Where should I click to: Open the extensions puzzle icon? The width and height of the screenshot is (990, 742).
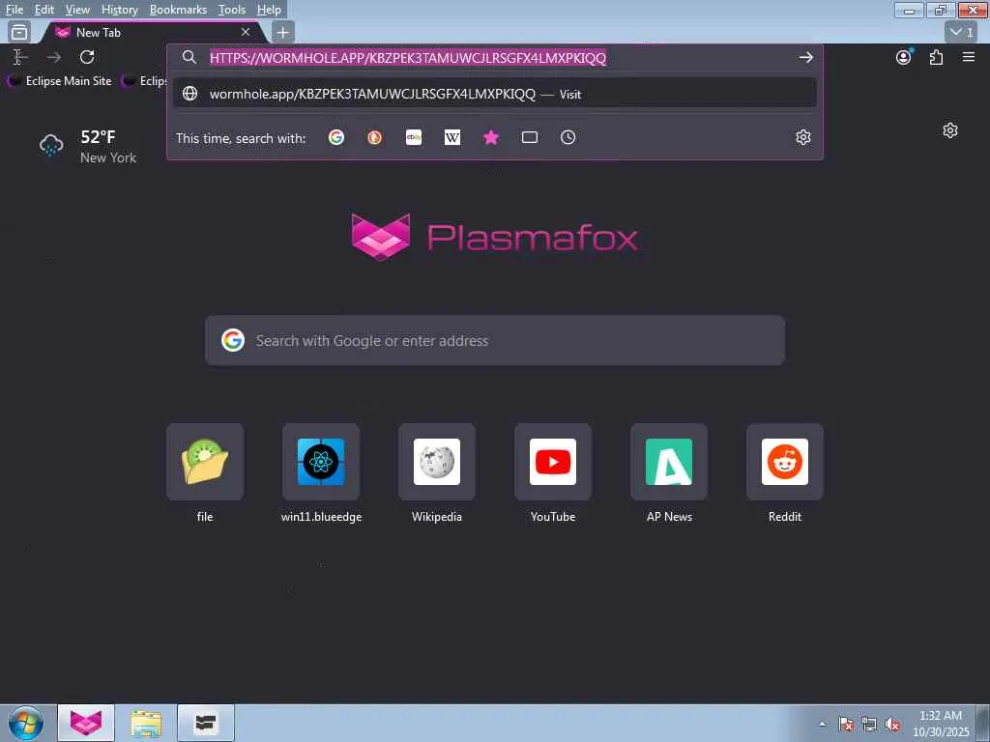coord(936,57)
